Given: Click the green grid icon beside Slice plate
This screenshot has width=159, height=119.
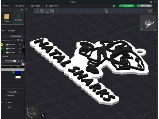Looking at the screenshot, I should tap(114, 6).
